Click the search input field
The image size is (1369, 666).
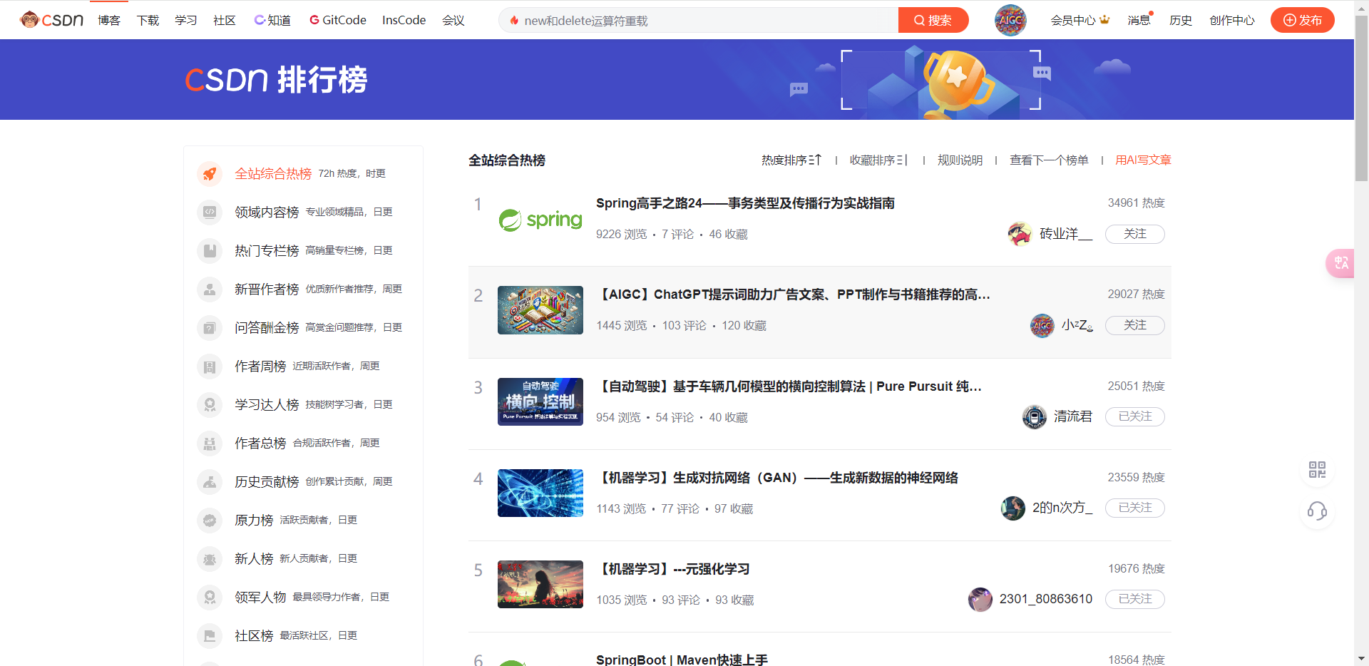(x=699, y=20)
